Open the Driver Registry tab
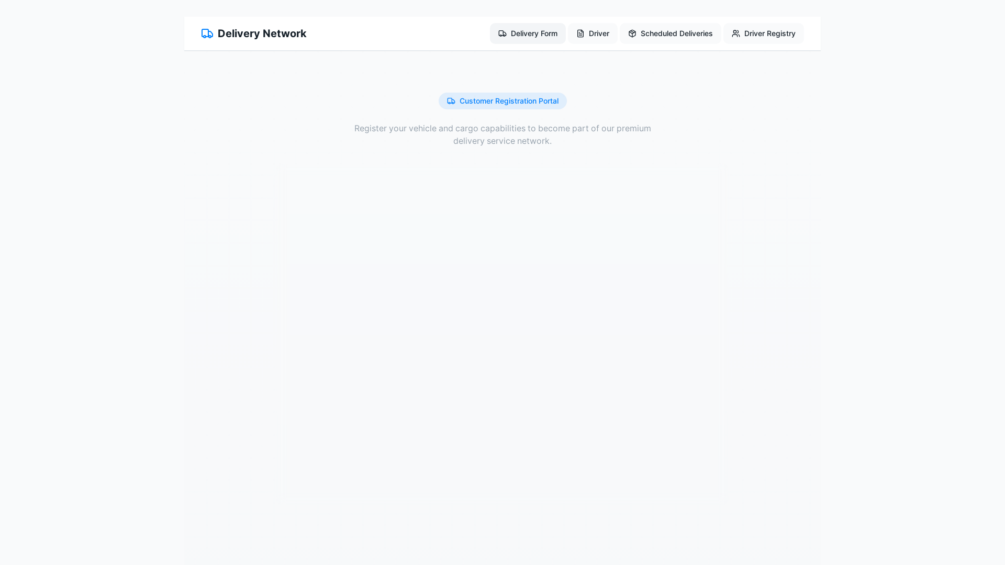 (763, 33)
